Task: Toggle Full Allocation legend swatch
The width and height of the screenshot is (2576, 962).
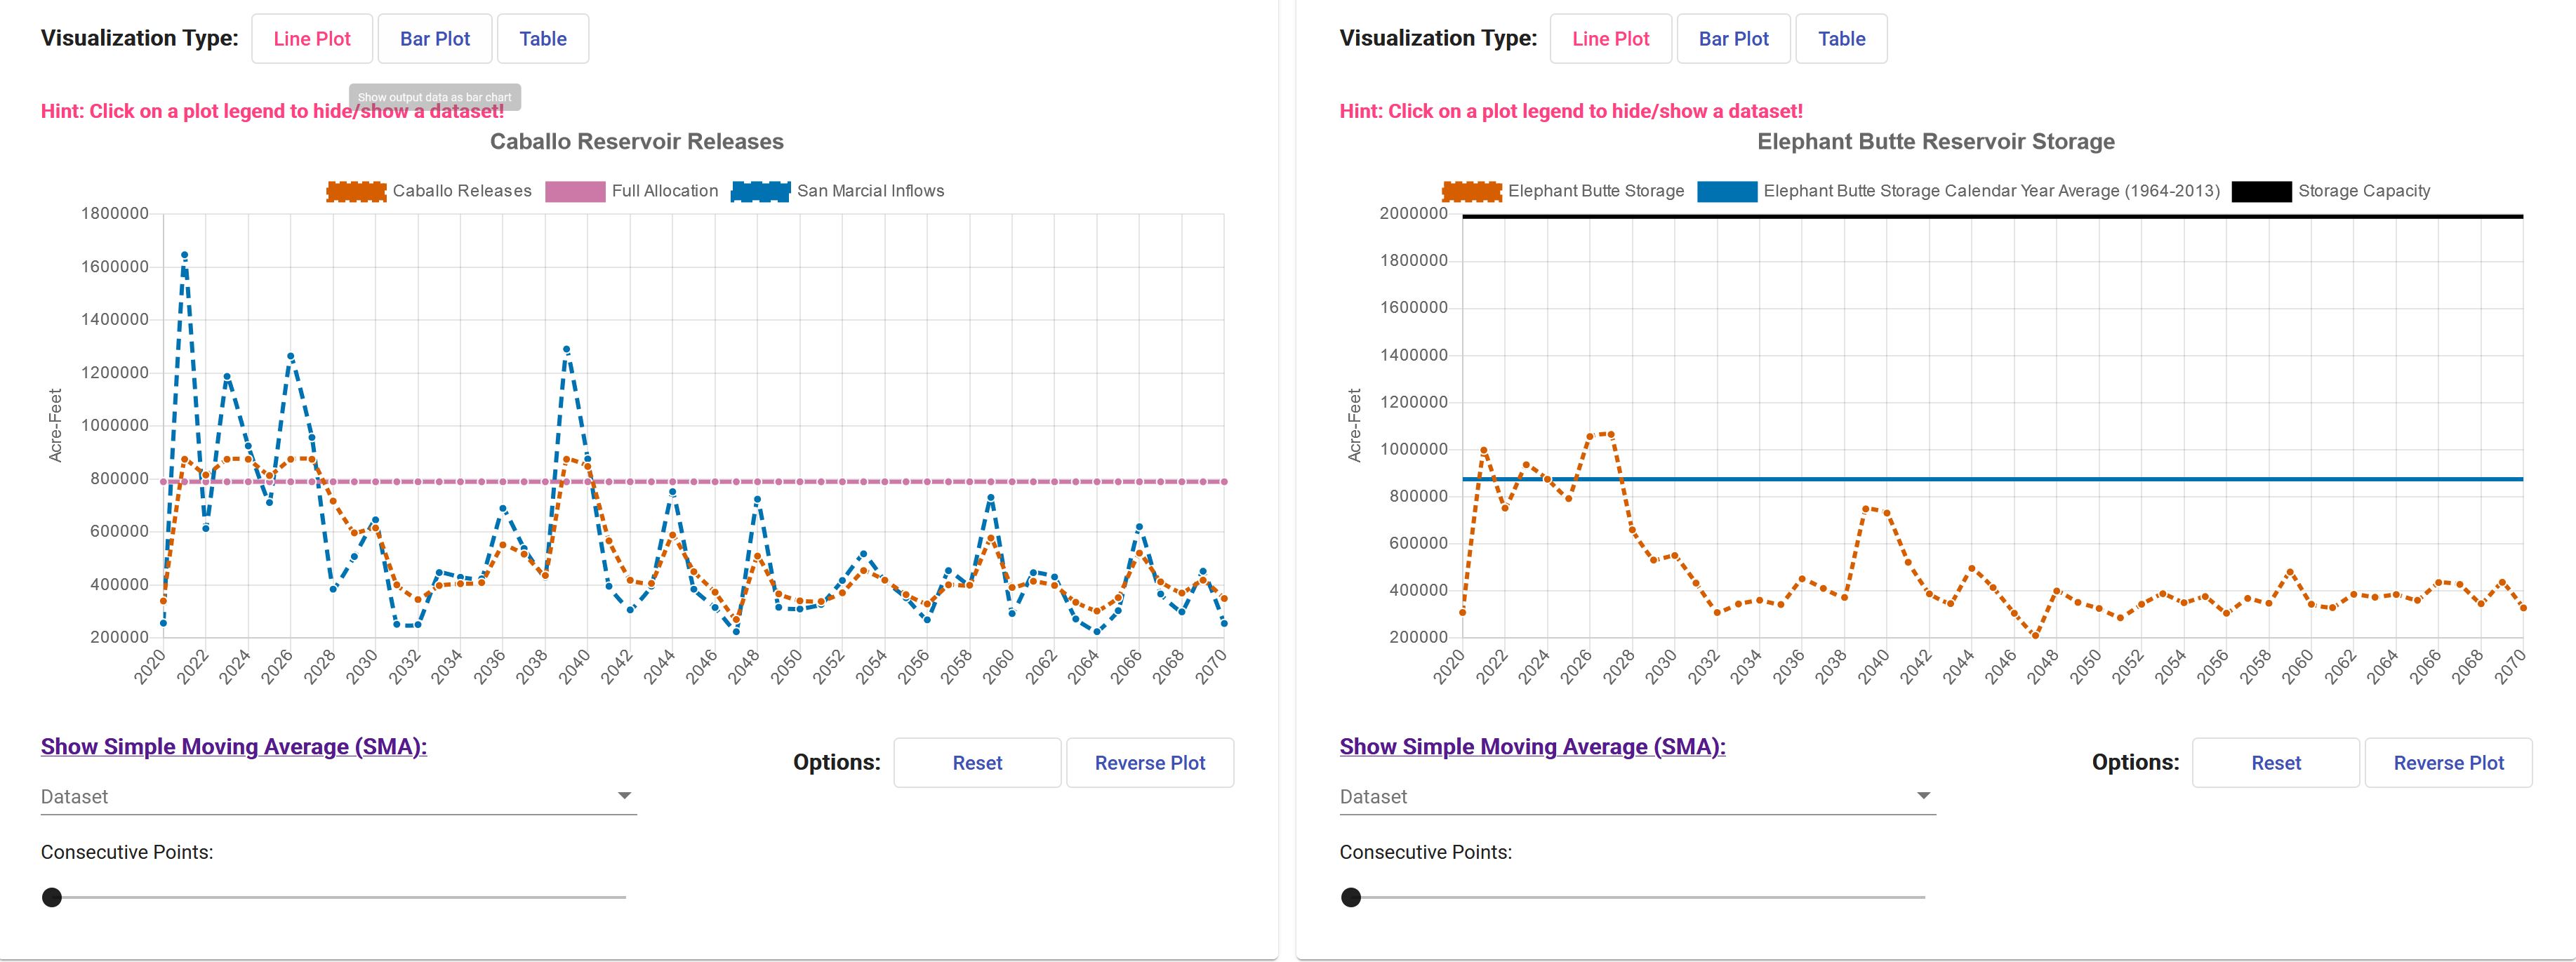Action: coord(575,191)
